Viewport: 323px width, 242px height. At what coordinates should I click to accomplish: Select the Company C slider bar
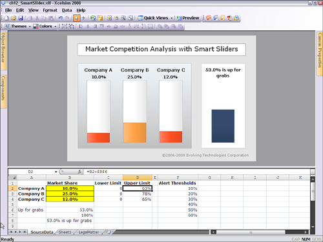(x=171, y=112)
